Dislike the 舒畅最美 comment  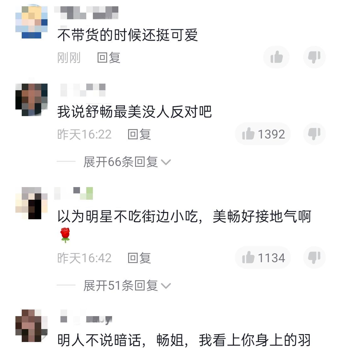(314, 134)
